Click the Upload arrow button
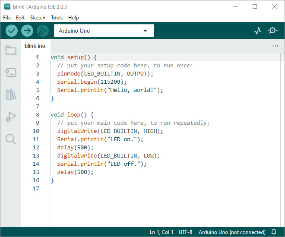285x237 pixels. [27, 31]
